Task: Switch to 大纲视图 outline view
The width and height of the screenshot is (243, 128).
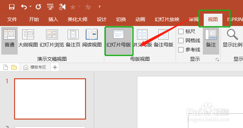Action: (28, 39)
